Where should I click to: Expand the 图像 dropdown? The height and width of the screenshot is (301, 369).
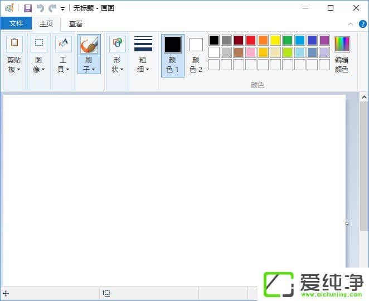pos(39,65)
